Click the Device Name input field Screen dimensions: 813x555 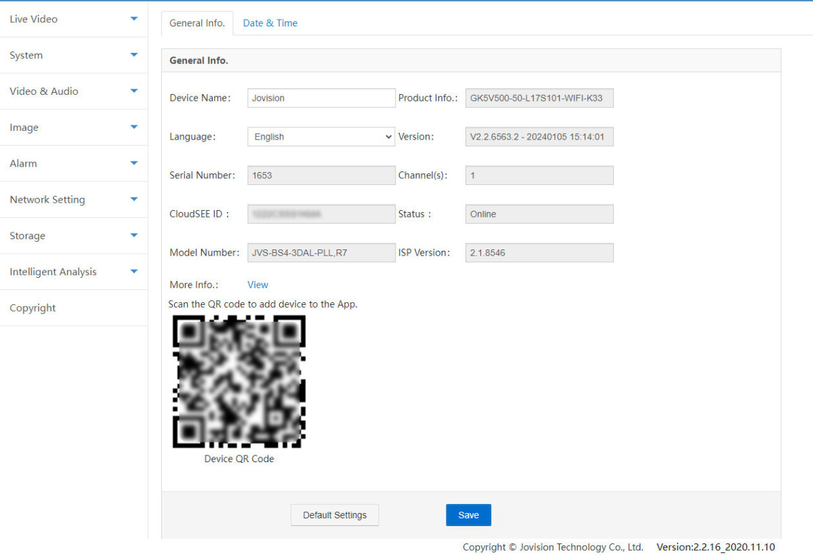[x=321, y=98]
